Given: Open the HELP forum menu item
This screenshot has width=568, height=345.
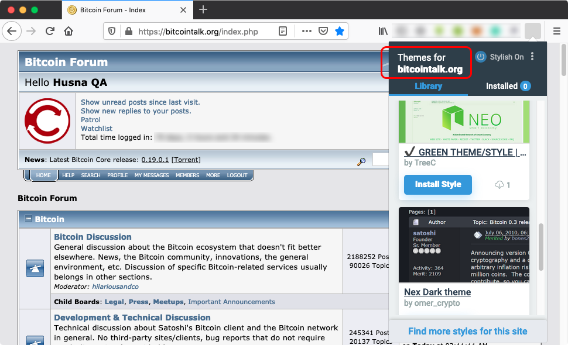Looking at the screenshot, I should (x=68, y=175).
